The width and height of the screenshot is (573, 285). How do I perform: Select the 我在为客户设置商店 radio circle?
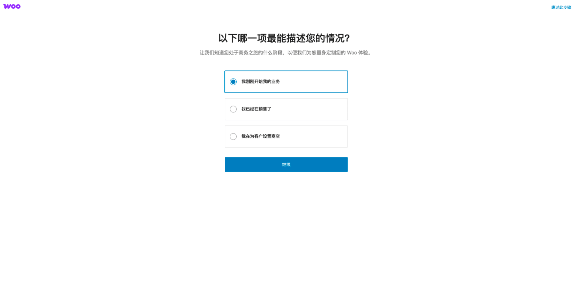233,137
